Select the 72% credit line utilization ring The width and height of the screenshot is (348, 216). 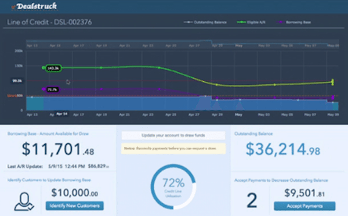[x=173, y=186]
